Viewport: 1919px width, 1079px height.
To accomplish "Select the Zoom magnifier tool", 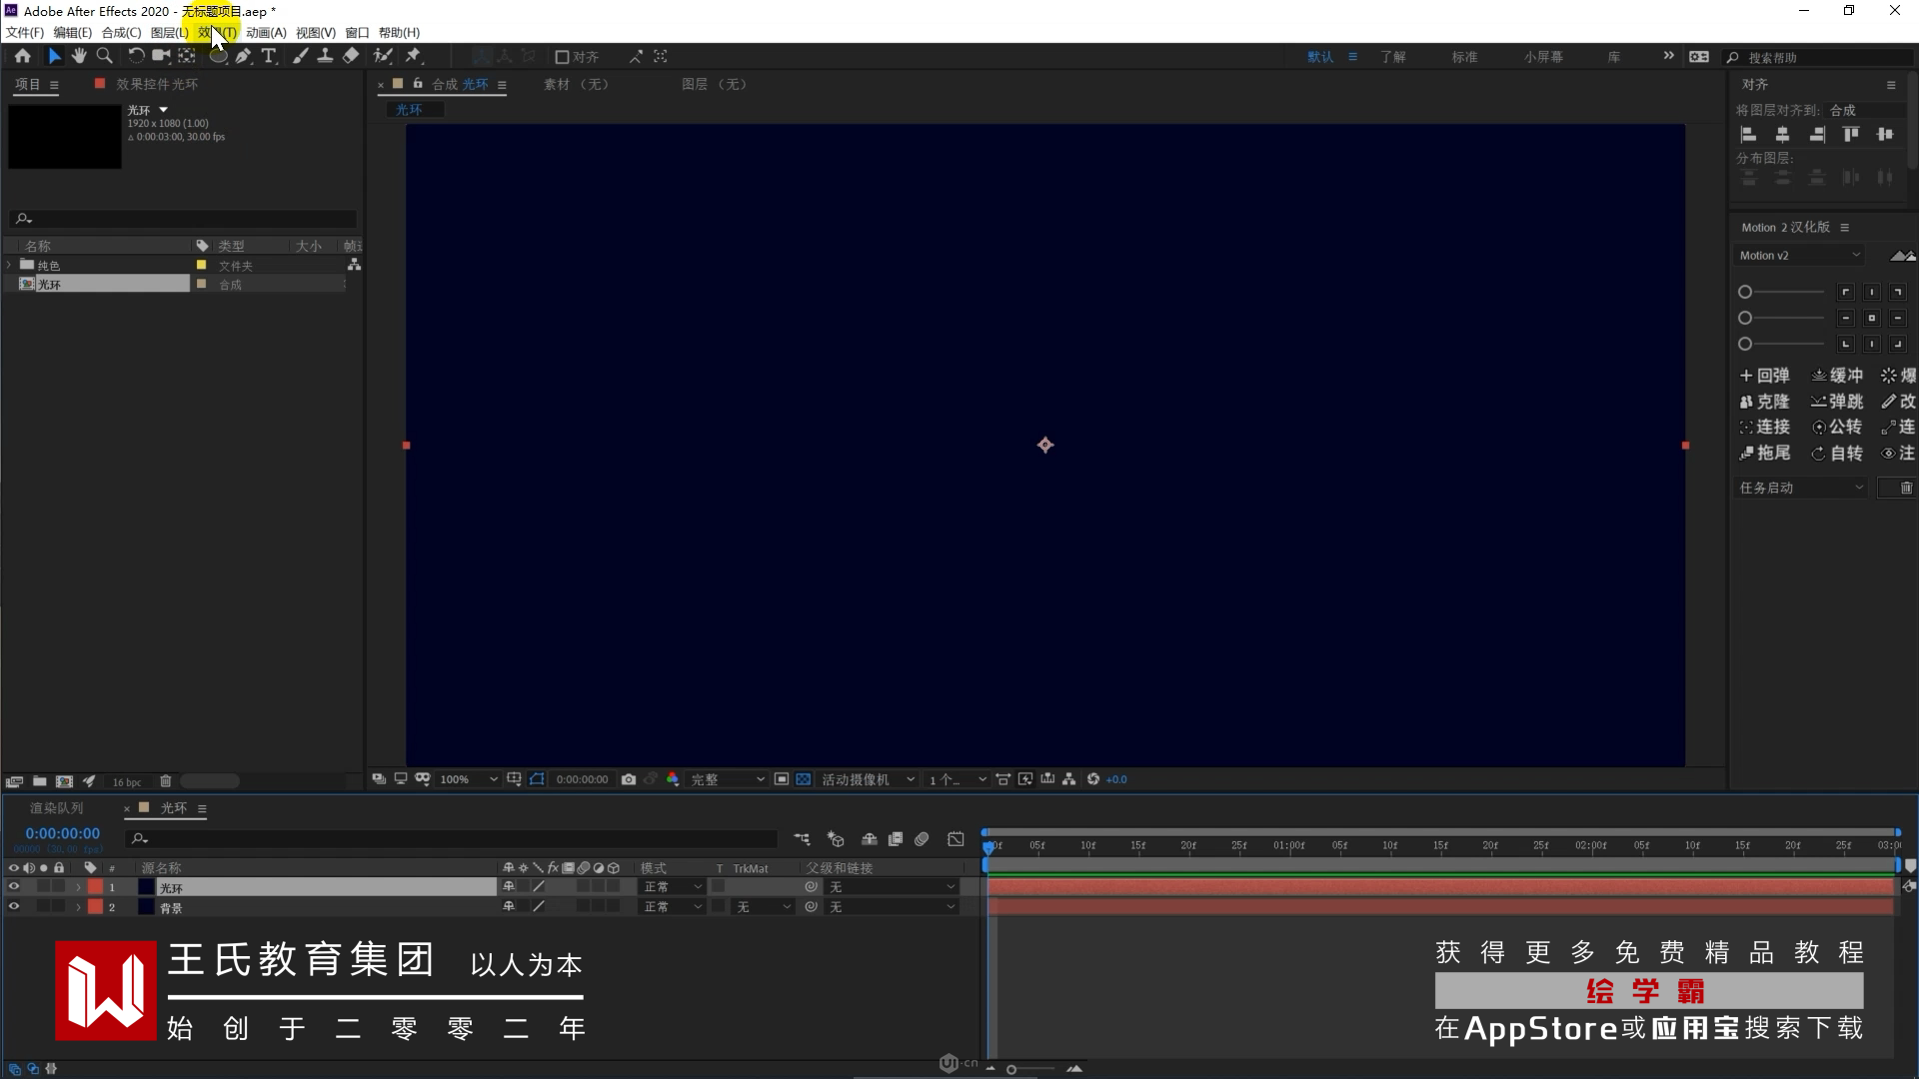I will tap(104, 56).
